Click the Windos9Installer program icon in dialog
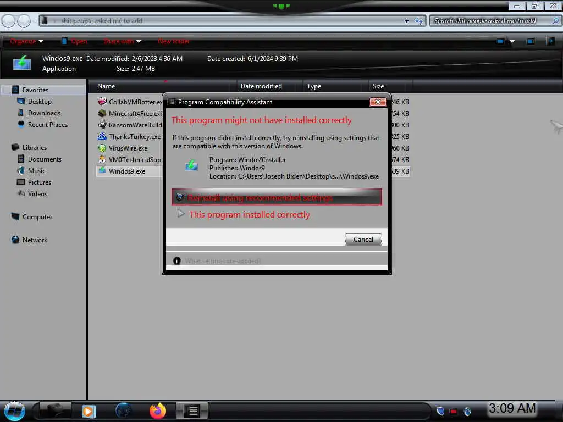The width and height of the screenshot is (563, 422). click(x=191, y=165)
